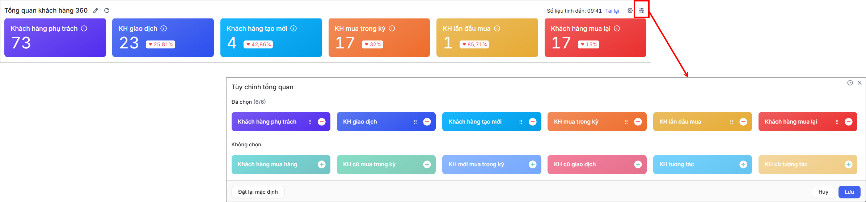Click info icon next to KH lần đầu mua
The height and width of the screenshot is (202, 866).
coord(497,28)
